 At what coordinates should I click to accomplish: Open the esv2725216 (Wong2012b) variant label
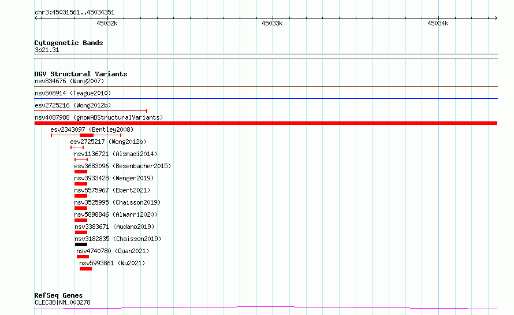(73, 105)
